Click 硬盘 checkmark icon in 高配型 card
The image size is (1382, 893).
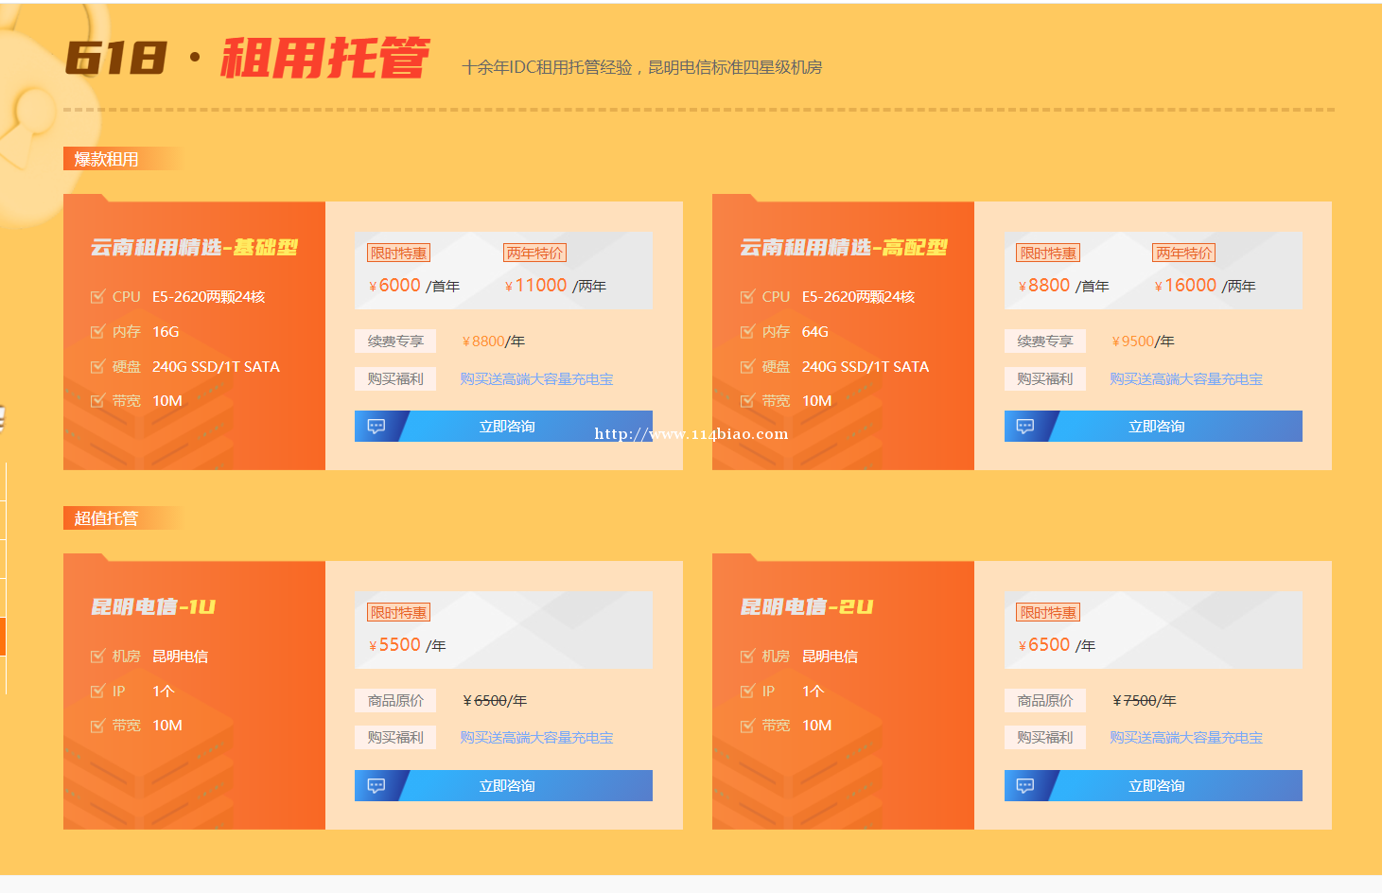(747, 367)
